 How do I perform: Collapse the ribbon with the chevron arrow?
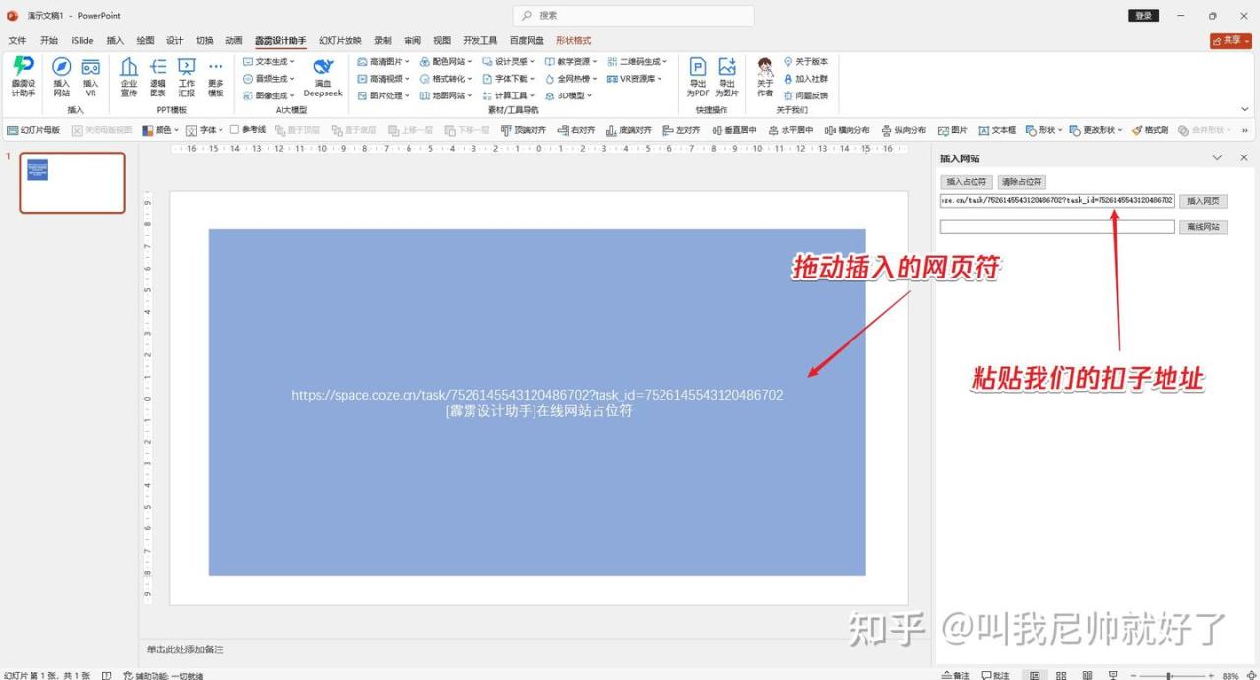1245,109
